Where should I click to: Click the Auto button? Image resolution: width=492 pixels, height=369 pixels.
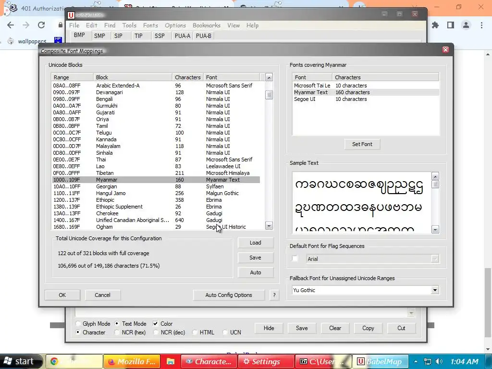click(256, 272)
